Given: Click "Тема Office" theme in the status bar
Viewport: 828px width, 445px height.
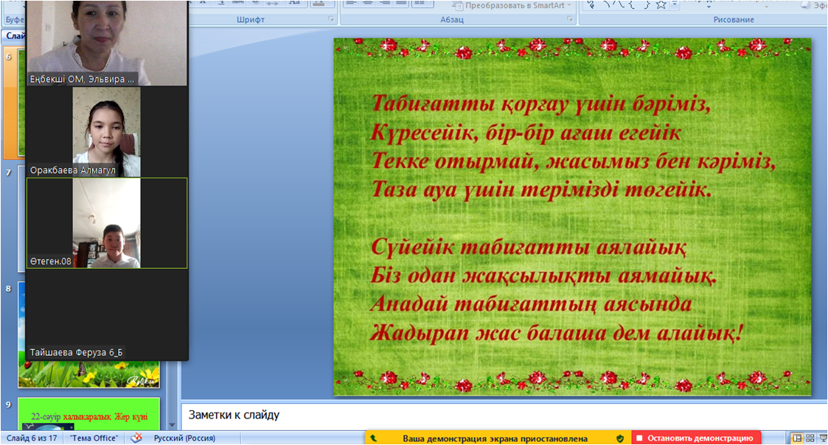Looking at the screenshot, I should (x=94, y=438).
